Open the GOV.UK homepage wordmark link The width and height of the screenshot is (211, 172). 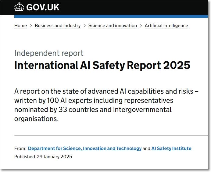(x=43, y=7)
